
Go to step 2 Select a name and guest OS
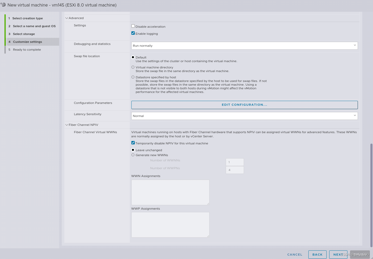(32, 26)
